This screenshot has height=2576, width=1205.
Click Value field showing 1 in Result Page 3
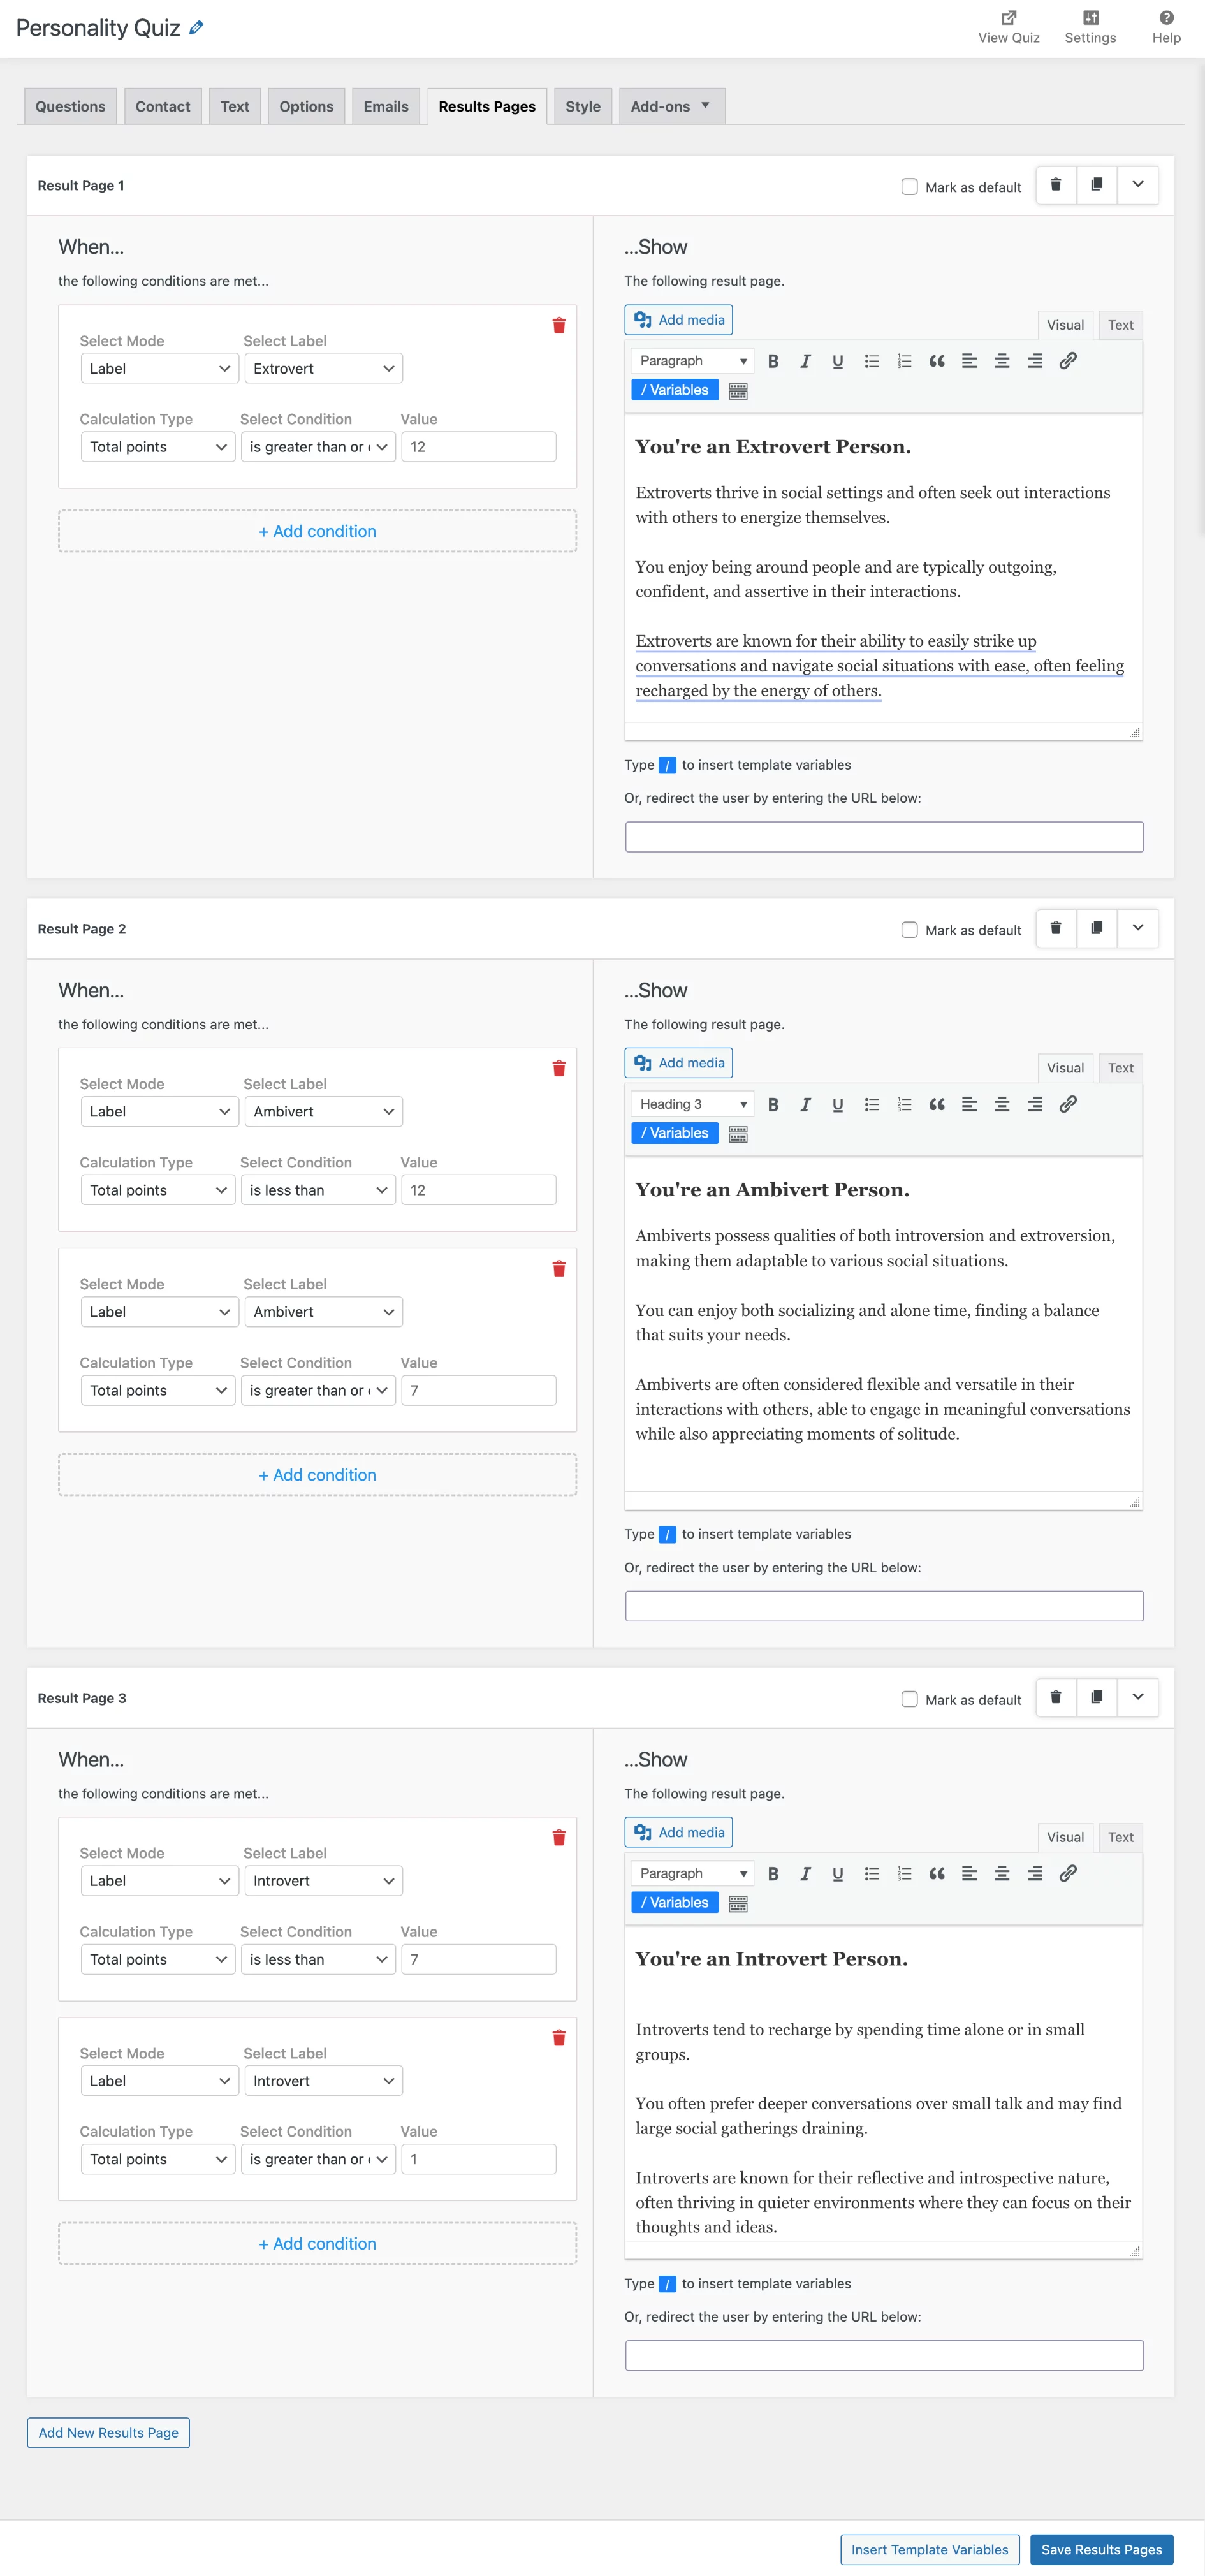(x=479, y=2159)
